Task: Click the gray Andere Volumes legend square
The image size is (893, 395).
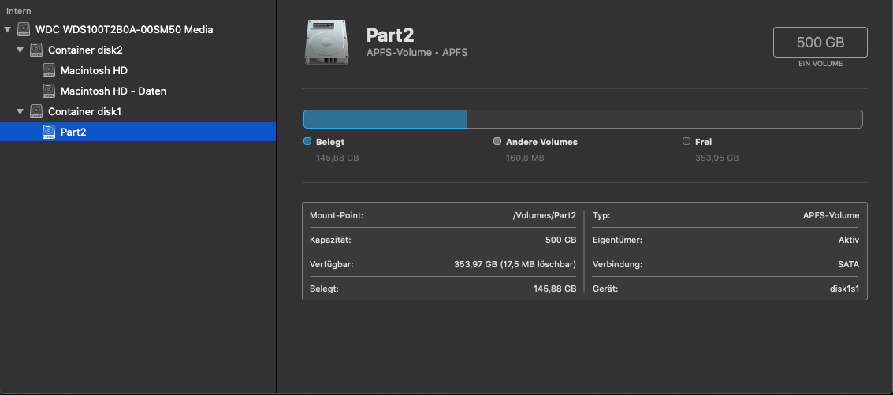Action: 497,142
